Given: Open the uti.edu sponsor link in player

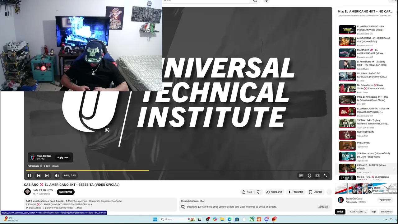Looking at the screenshot, I should tap(55, 166).
